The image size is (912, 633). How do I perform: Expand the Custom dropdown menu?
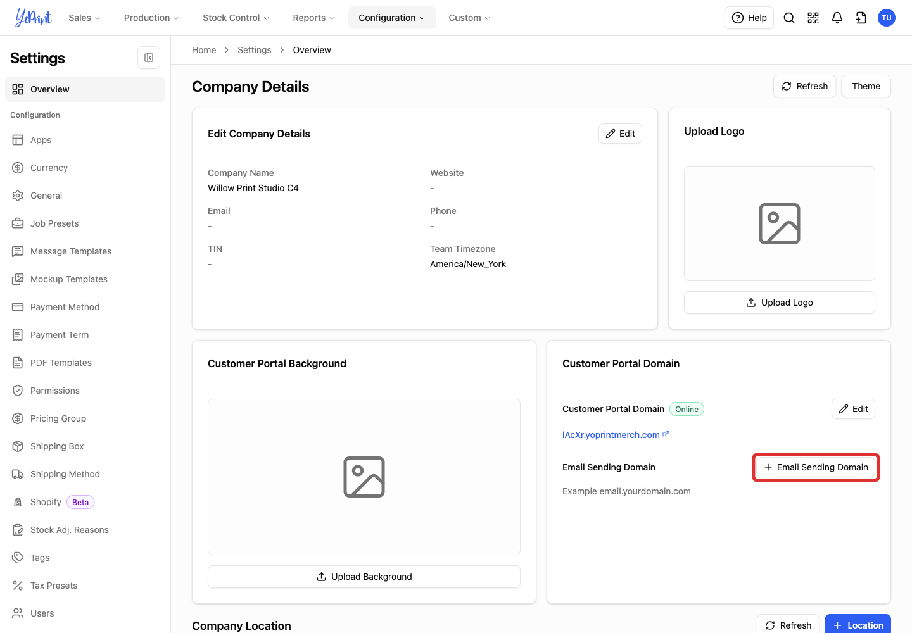(x=469, y=18)
